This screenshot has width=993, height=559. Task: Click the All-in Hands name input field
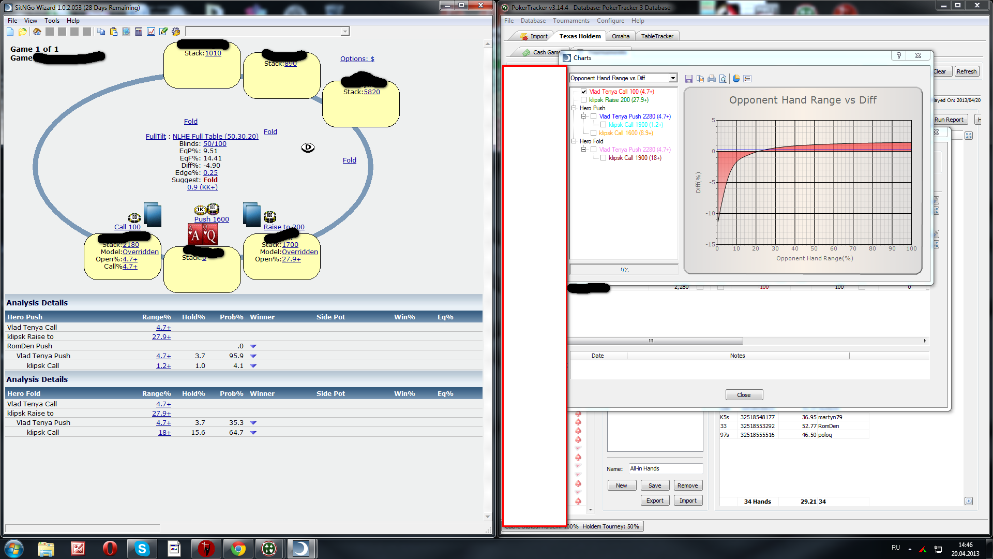666,468
